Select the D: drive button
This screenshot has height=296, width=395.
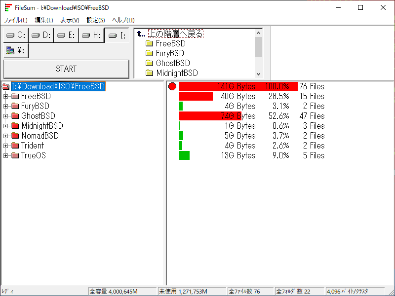tap(41, 35)
